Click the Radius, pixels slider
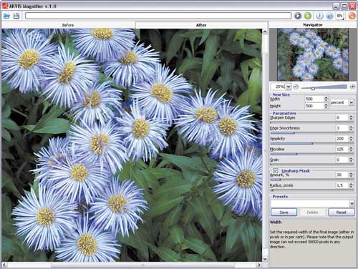The image size is (358, 269). pyautogui.click(x=311, y=190)
